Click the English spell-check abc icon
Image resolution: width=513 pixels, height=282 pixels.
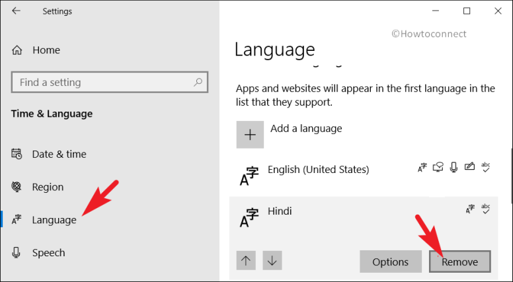[x=486, y=168]
